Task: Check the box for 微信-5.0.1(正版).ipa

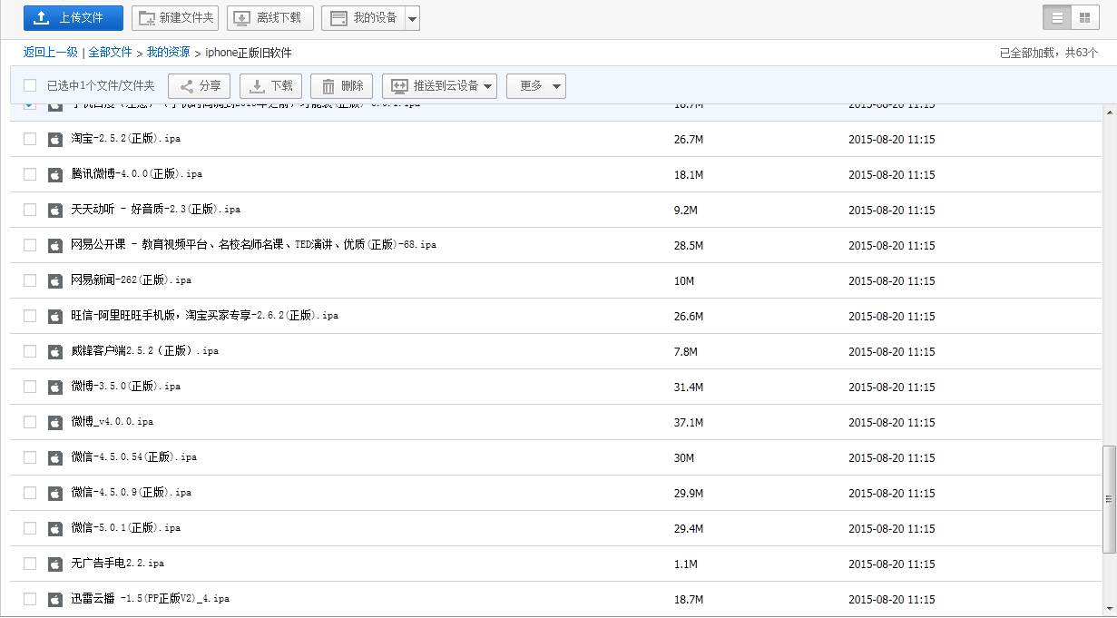Action: point(30,528)
